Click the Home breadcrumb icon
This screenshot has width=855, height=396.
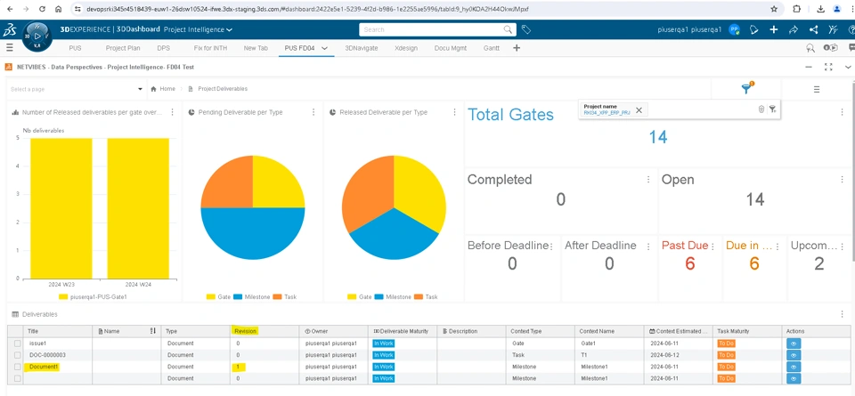pyautogui.click(x=154, y=89)
